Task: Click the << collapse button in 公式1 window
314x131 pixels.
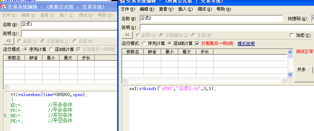Action: pos(9,41)
